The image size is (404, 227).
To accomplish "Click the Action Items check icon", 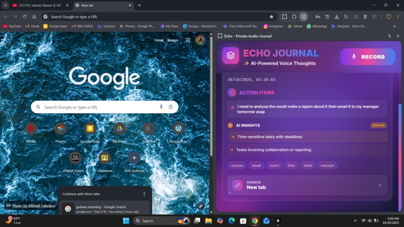I will pyautogui.click(x=232, y=93).
